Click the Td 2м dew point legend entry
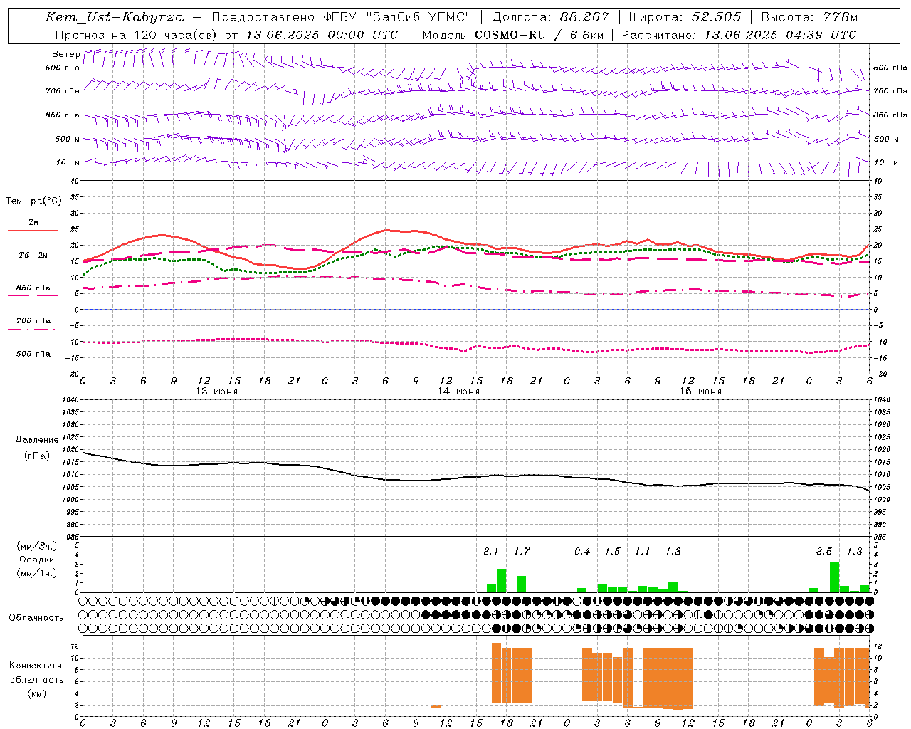911x729 pixels. tap(33, 255)
